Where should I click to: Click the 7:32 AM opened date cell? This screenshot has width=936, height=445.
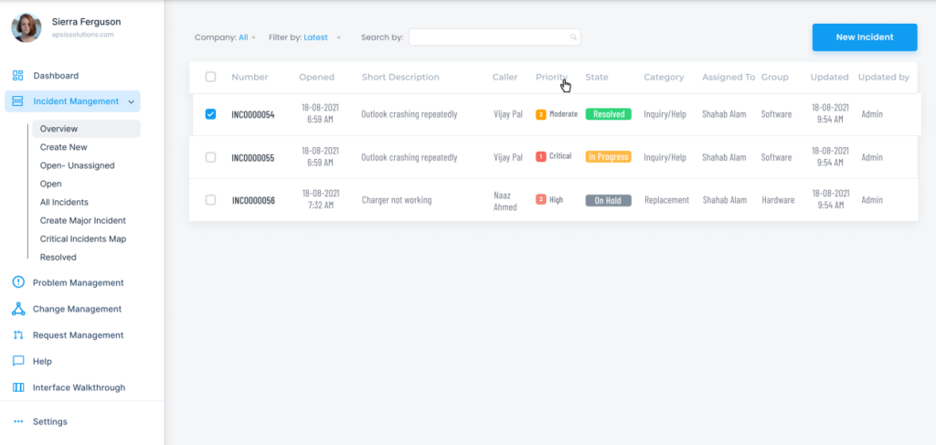321,199
